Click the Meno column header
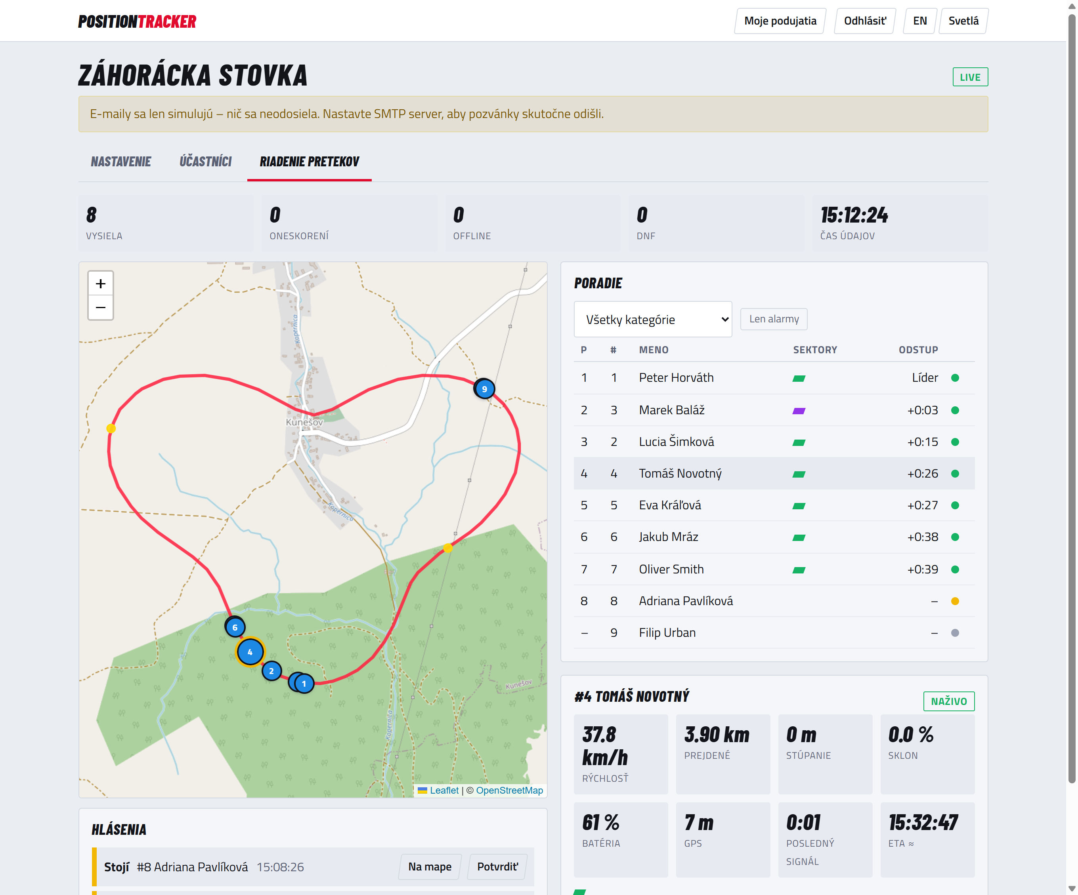Viewport: 1078px width, 895px height. point(654,350)
